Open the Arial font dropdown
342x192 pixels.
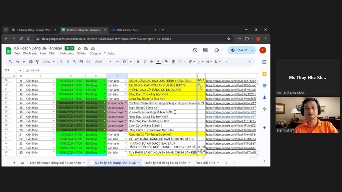coord(103,62)
